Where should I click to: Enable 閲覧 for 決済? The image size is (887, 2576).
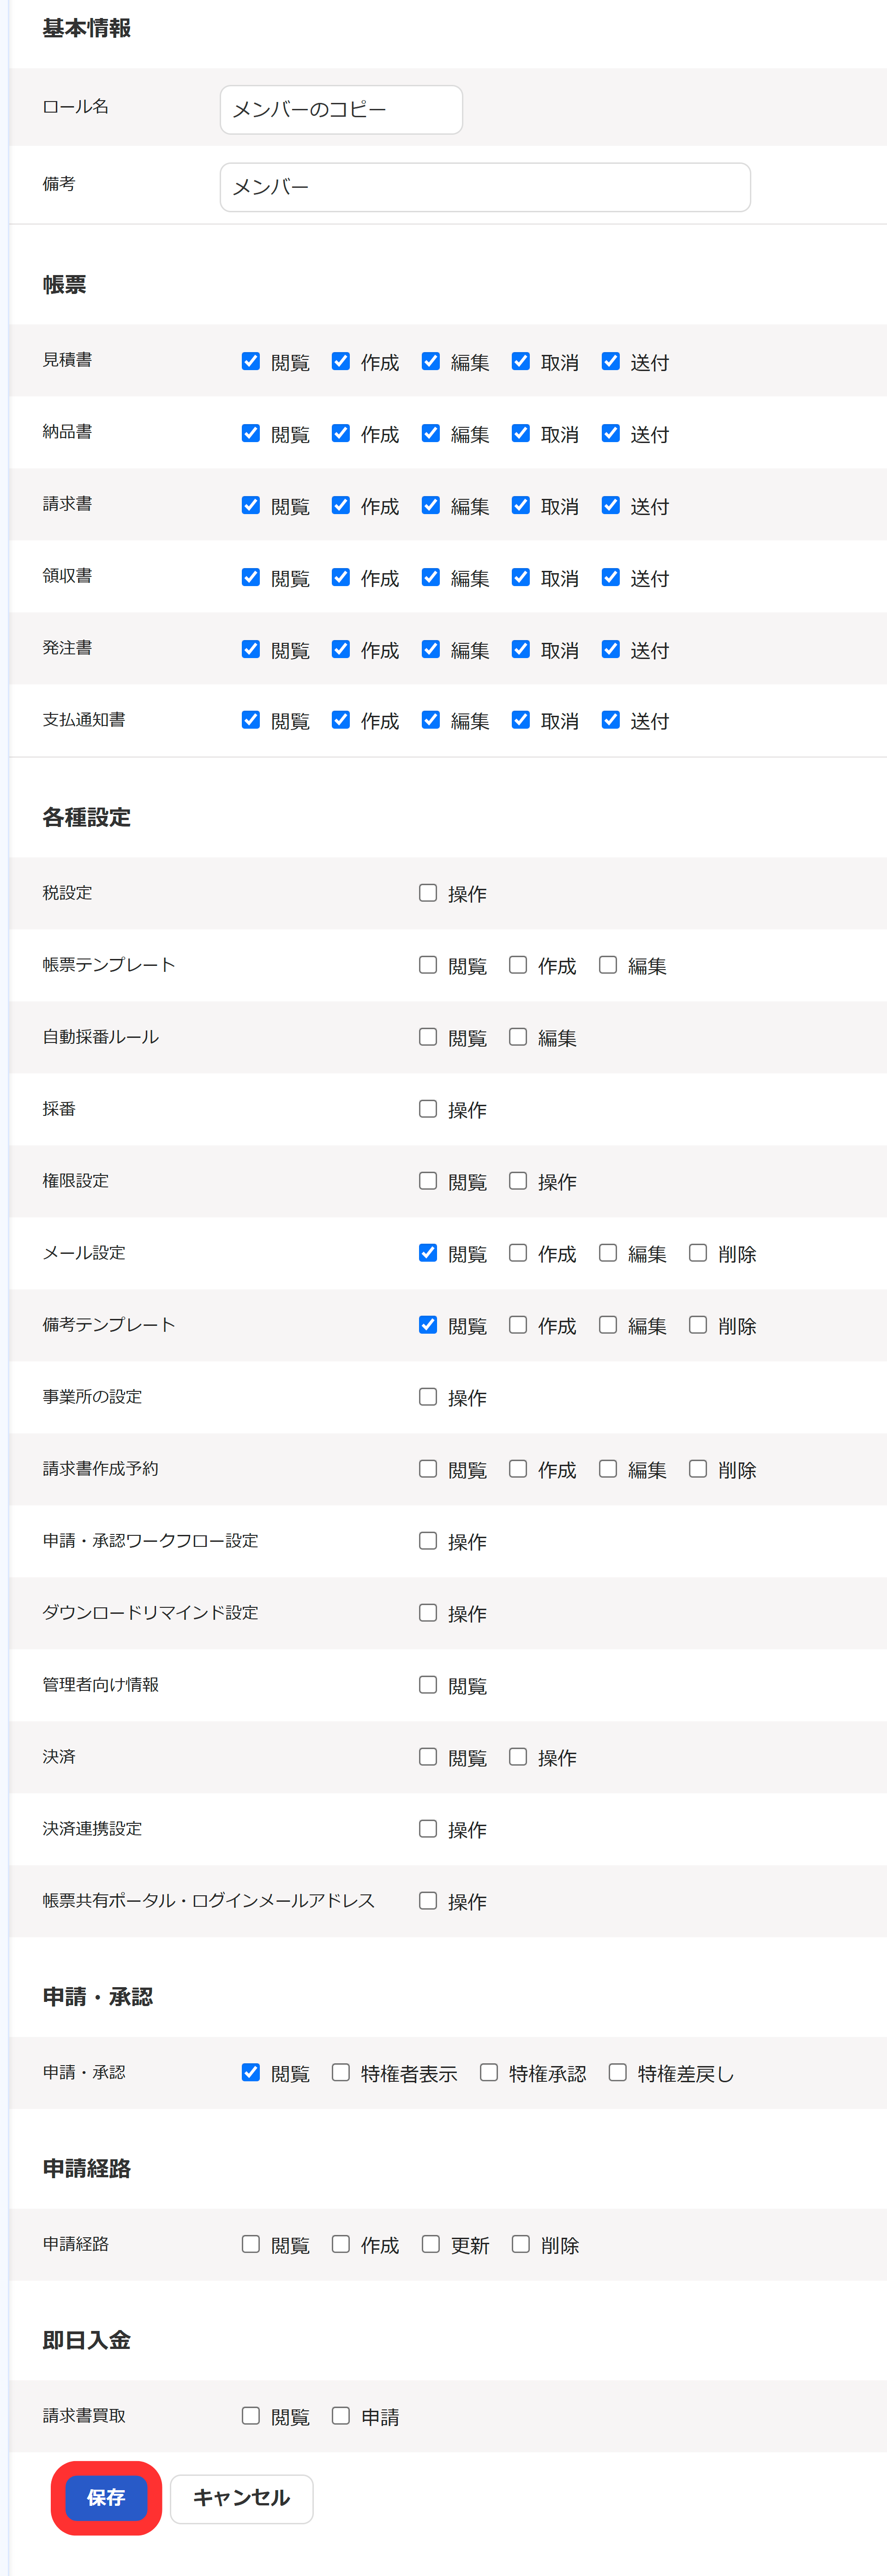coord(428,1757)
